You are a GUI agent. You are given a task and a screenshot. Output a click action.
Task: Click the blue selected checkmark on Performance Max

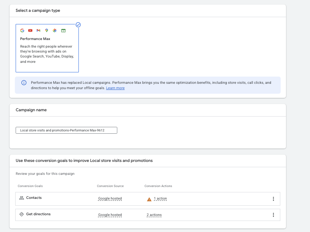click(x=78, y=25)
